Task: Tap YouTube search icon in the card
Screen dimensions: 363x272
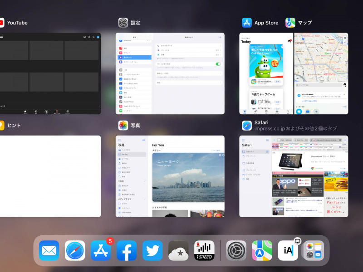Action: point(93,37)
